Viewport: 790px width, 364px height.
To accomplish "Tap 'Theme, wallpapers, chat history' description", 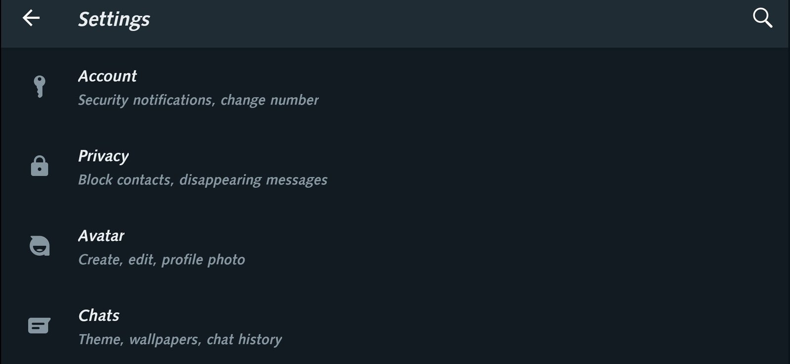I will coord(180,340).
